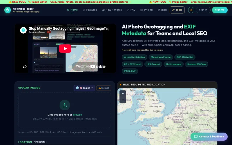Open Contact & Feedback chat button

[209, 137]
